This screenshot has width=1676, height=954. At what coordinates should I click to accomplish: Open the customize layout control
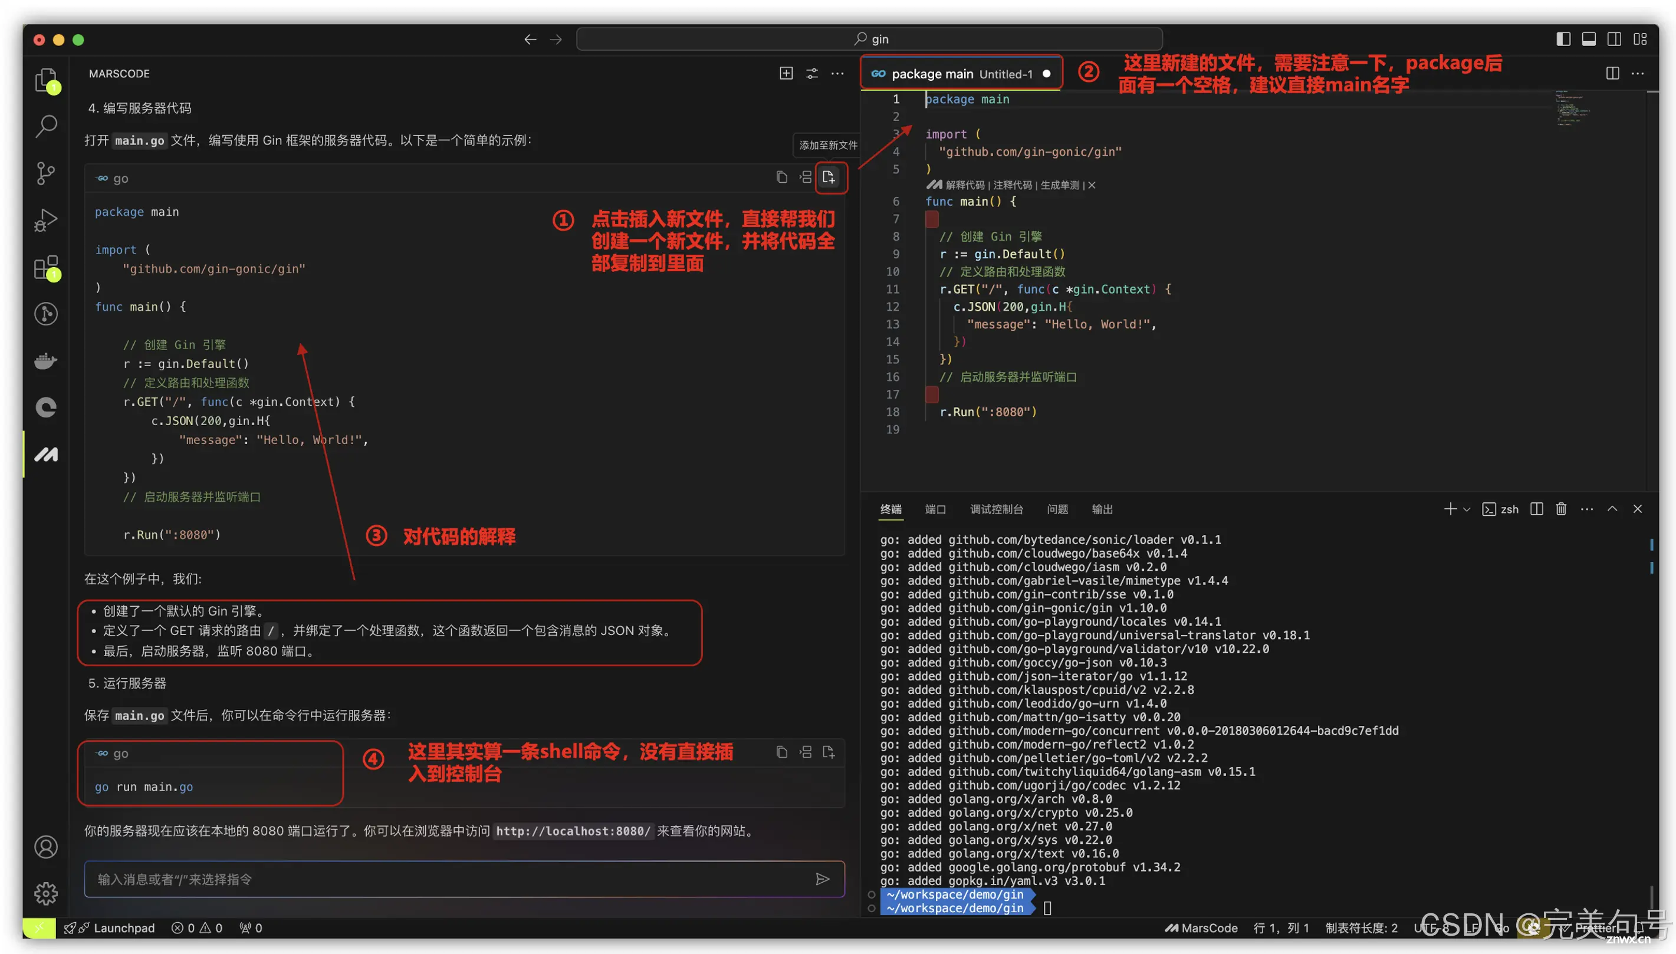[x=1639, y=40]
